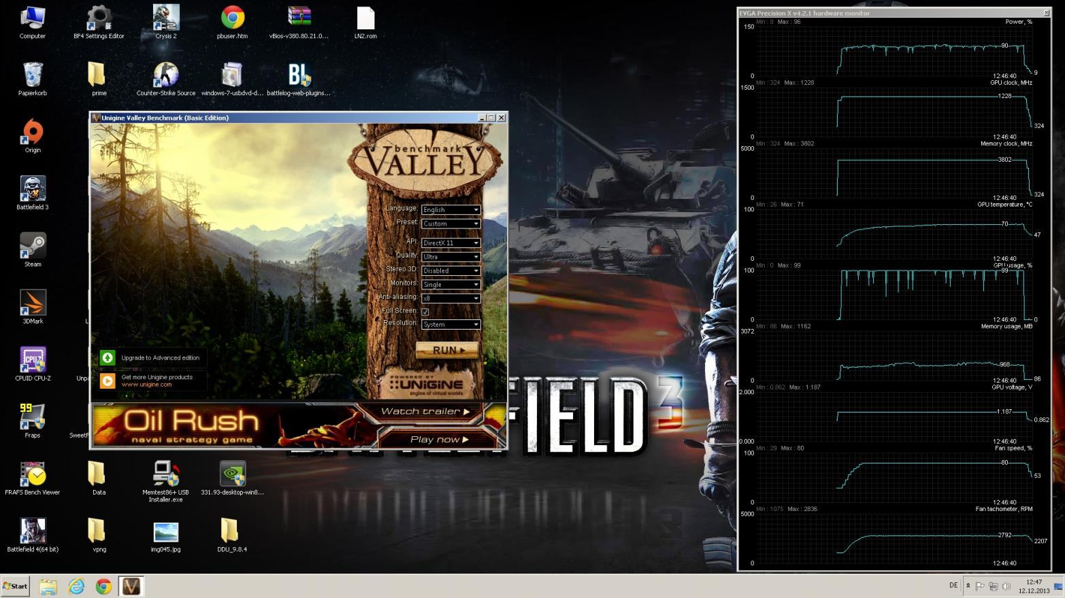Open the Data folder
Image resolution: width=1065 pixels, height=598 pixels.
tap(99, 478)
